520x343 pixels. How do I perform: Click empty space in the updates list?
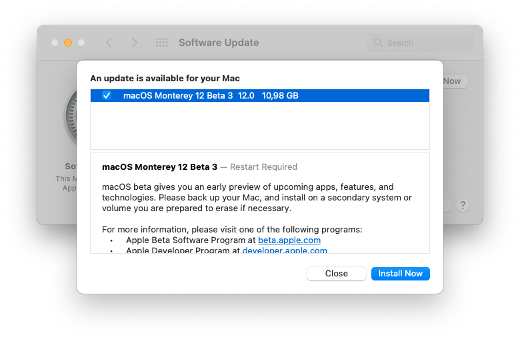(260, 127)
